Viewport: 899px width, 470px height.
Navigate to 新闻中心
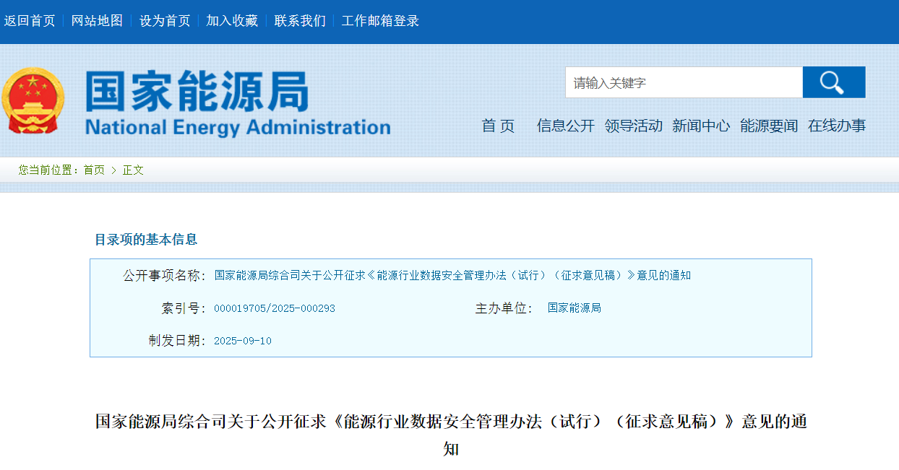point(701,126)
